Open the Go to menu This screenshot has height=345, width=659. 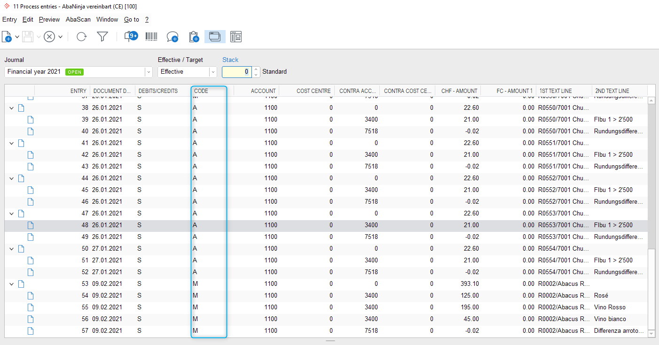[x=132, y=20]
